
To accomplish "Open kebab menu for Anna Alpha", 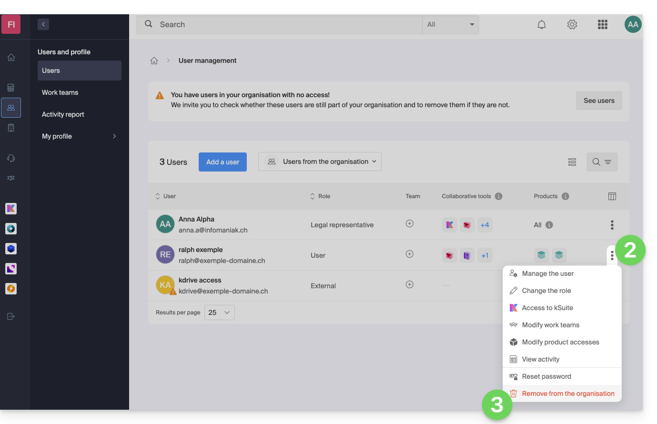I will coord(612,225).
